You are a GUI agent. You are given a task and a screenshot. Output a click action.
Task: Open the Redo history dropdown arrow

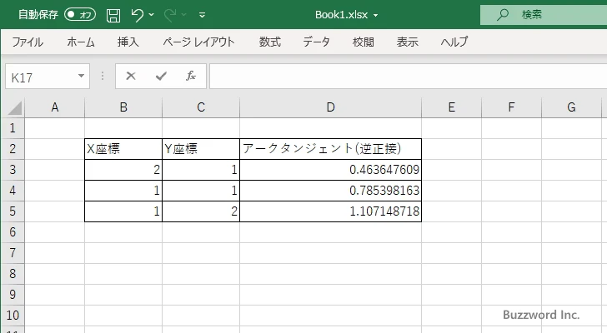pyautogui.click(x=184, y=15)
